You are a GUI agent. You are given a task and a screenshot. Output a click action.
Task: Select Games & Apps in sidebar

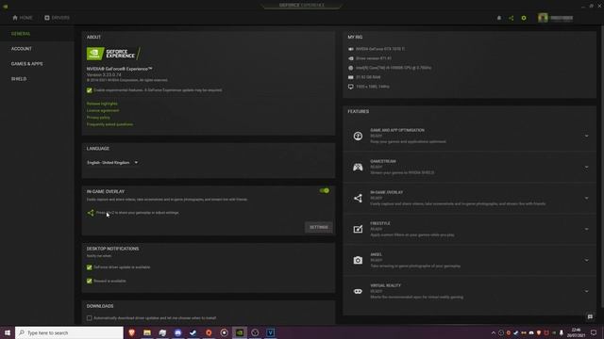pyautogui.click(x=27, y=64)
